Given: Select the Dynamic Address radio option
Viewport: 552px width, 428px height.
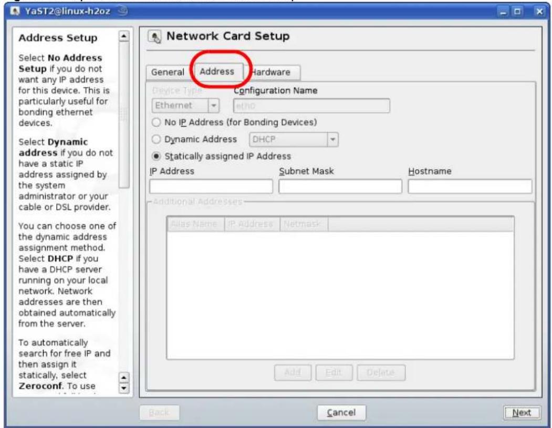Looking at the screenshot, I should pyautogui.click(x=156, y=139).
